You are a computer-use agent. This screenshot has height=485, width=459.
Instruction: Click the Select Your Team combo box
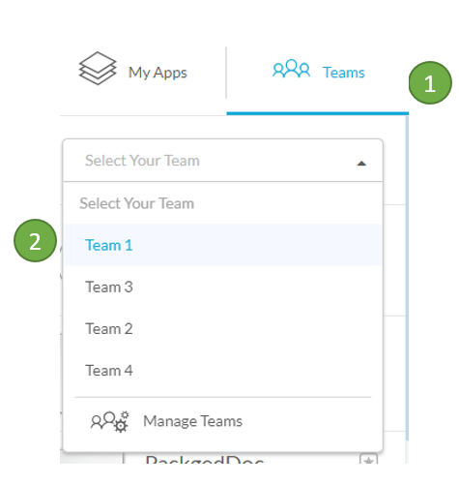(223, 161)
